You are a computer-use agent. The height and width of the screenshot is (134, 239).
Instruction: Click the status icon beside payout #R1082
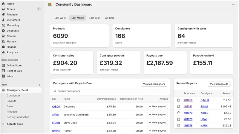tap(178, 100)
